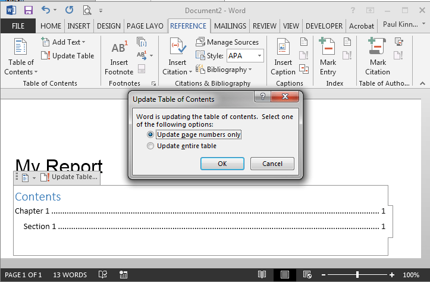The width and height of the screenshot is (430, 282).
Task: Collapse the ribbon with the chevron
Action: [x=422, y=83]
